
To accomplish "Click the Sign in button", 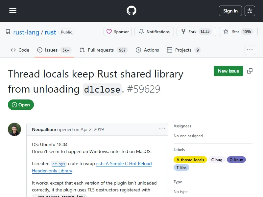I will click(230, 11).
